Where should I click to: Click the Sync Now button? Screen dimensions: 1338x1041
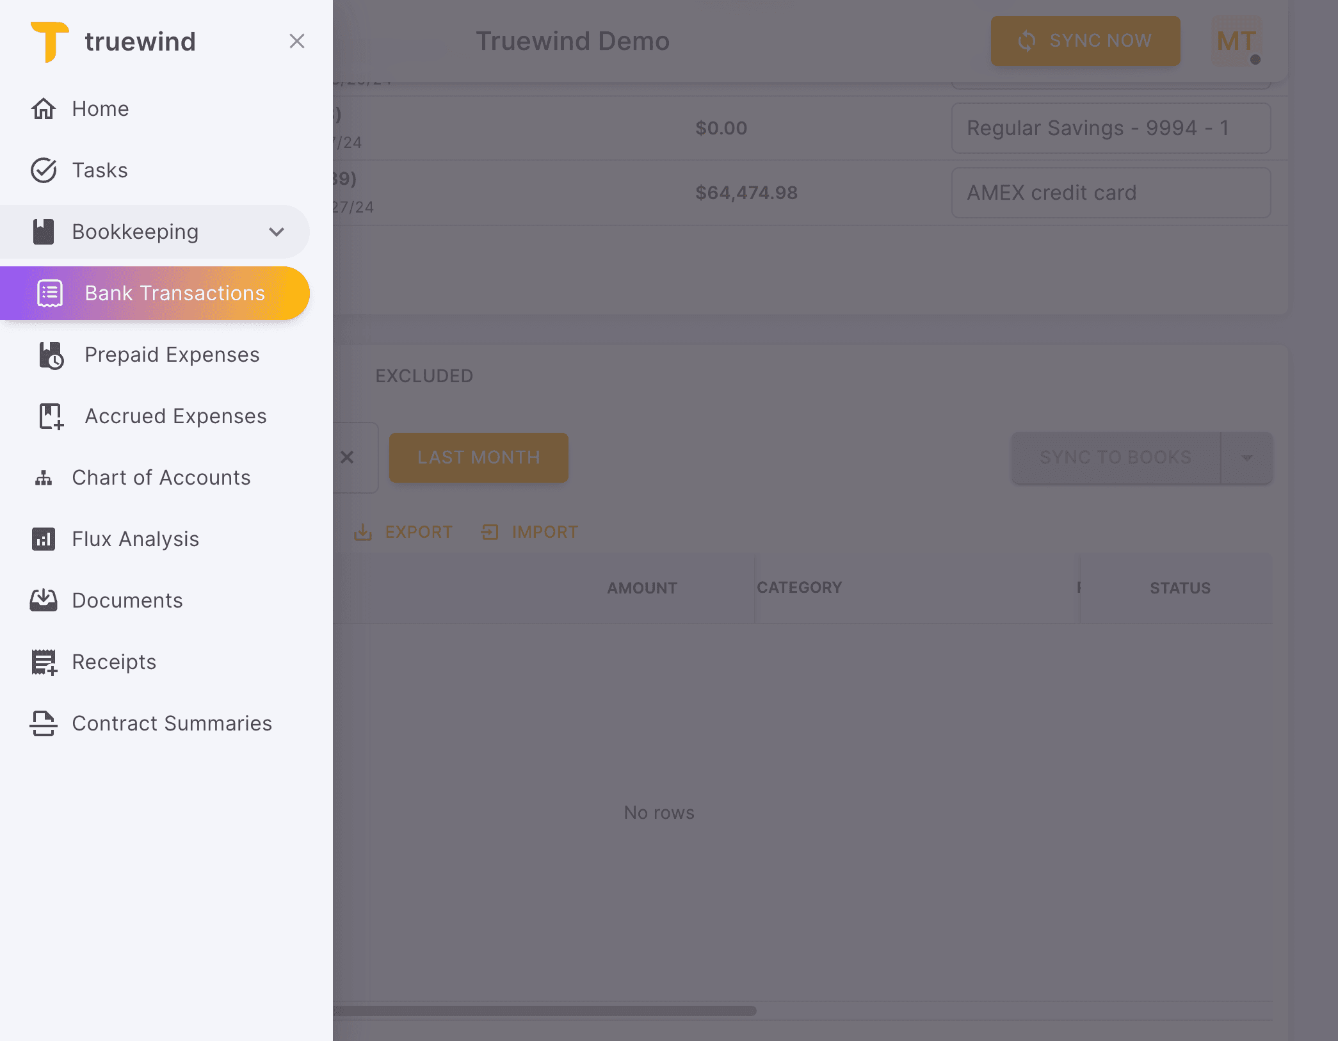(x=1085, y=41)
